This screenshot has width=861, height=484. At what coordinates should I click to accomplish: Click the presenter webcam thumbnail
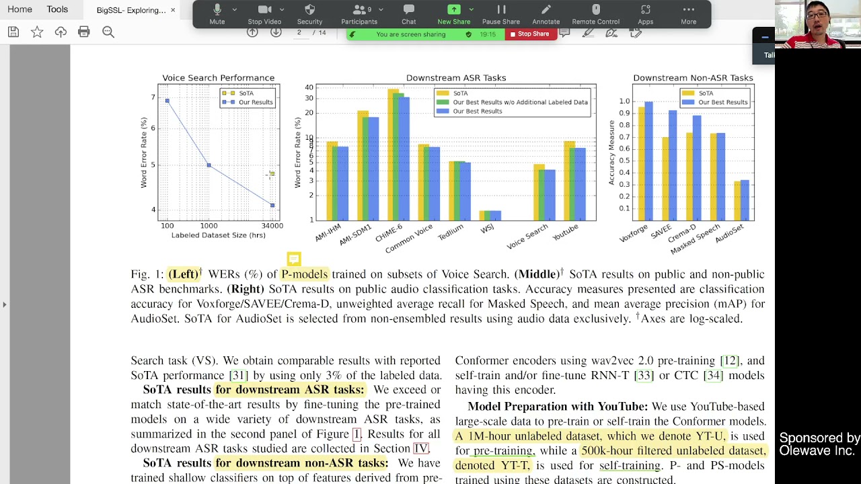click(818, 24)
